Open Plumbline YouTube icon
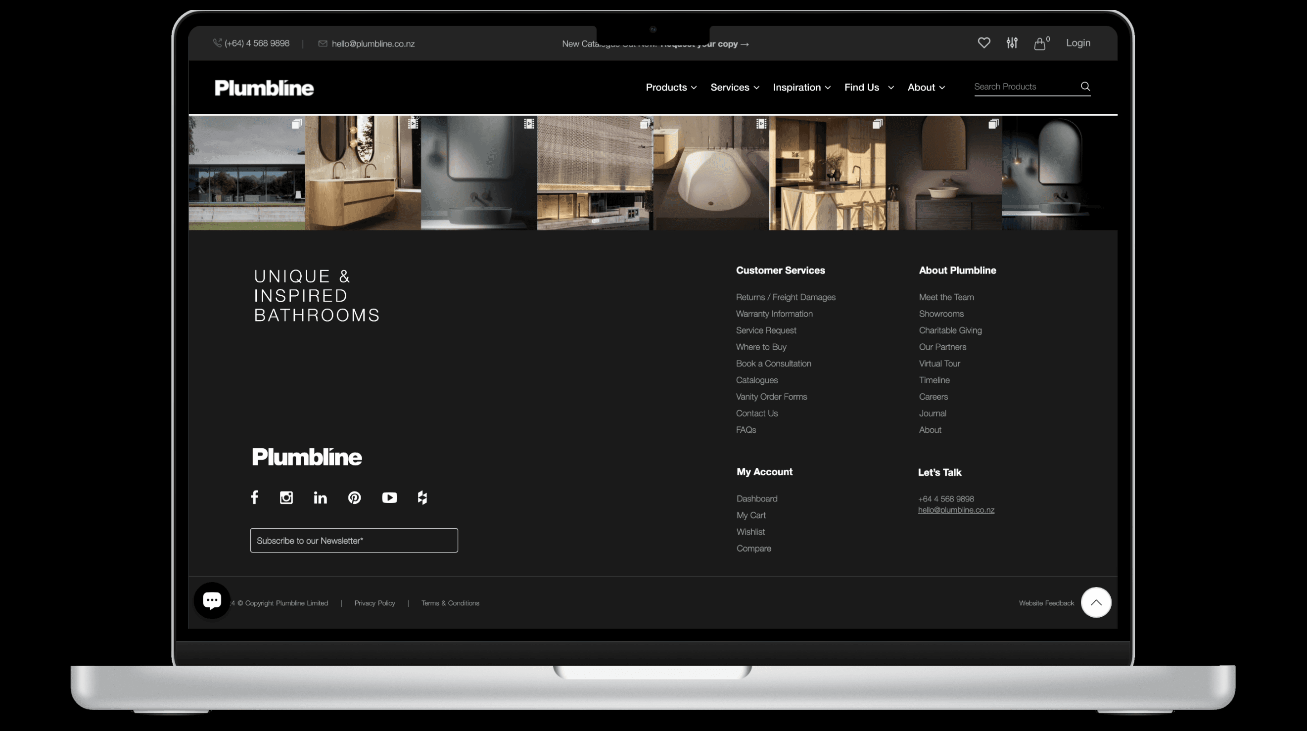Viewport: 1307px width, 731px height. coord(390,498)
